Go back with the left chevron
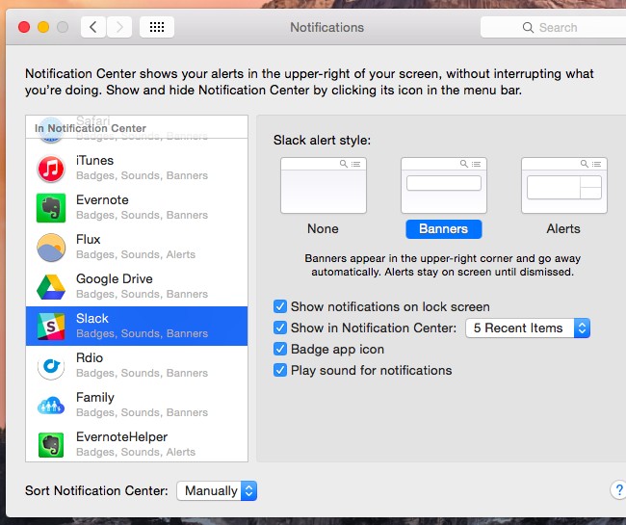 [x=93, y=27]
